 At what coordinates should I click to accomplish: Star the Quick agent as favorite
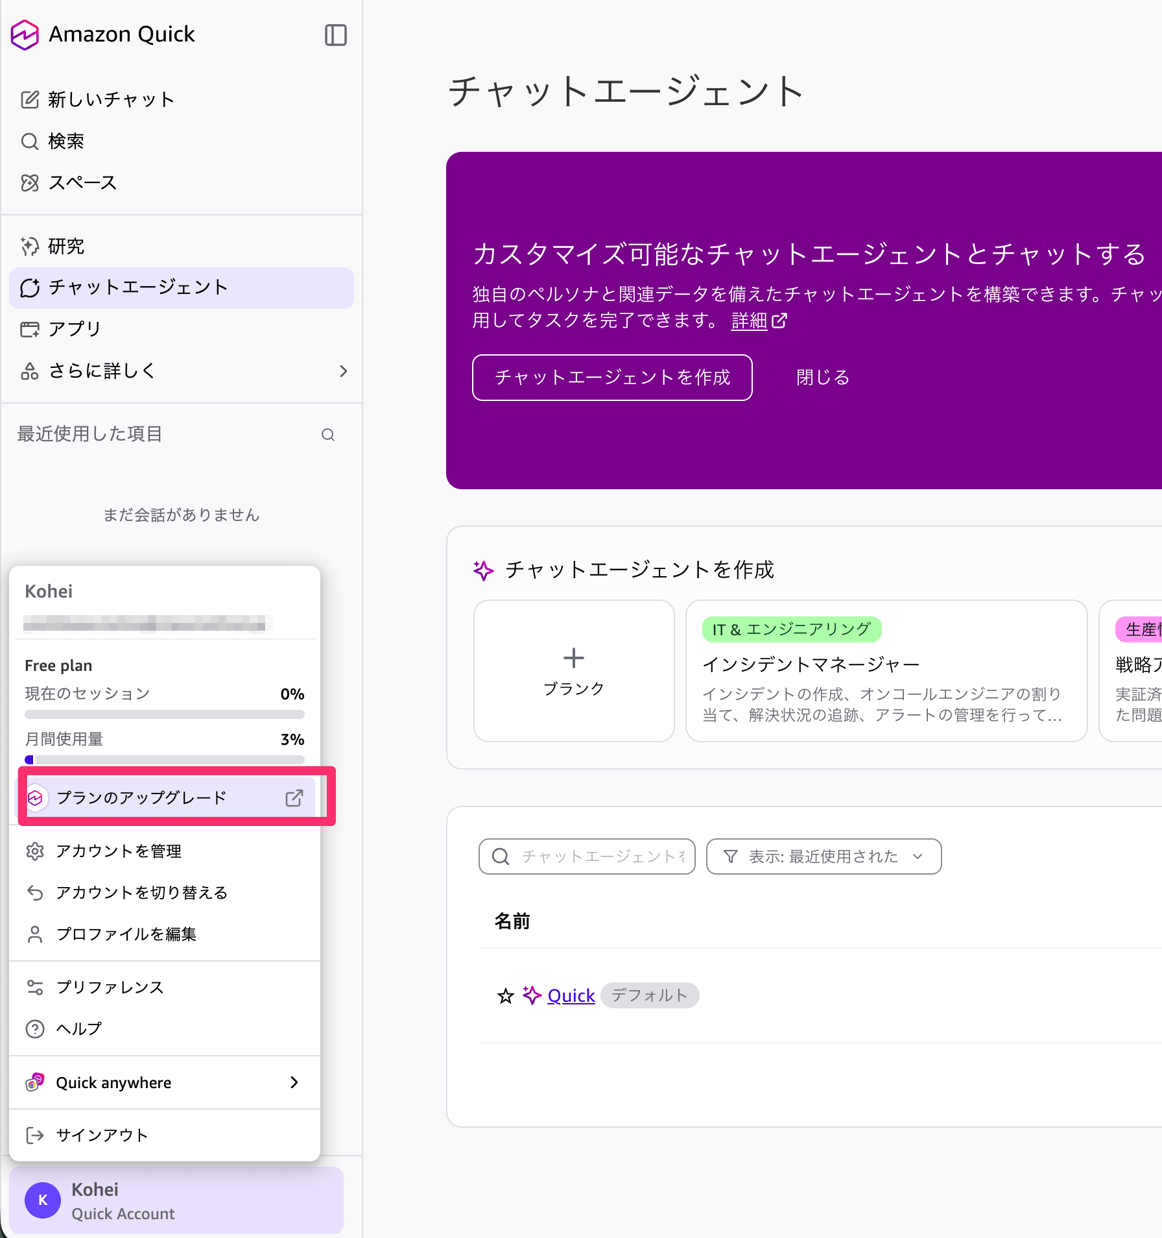(x=506, y=996)
